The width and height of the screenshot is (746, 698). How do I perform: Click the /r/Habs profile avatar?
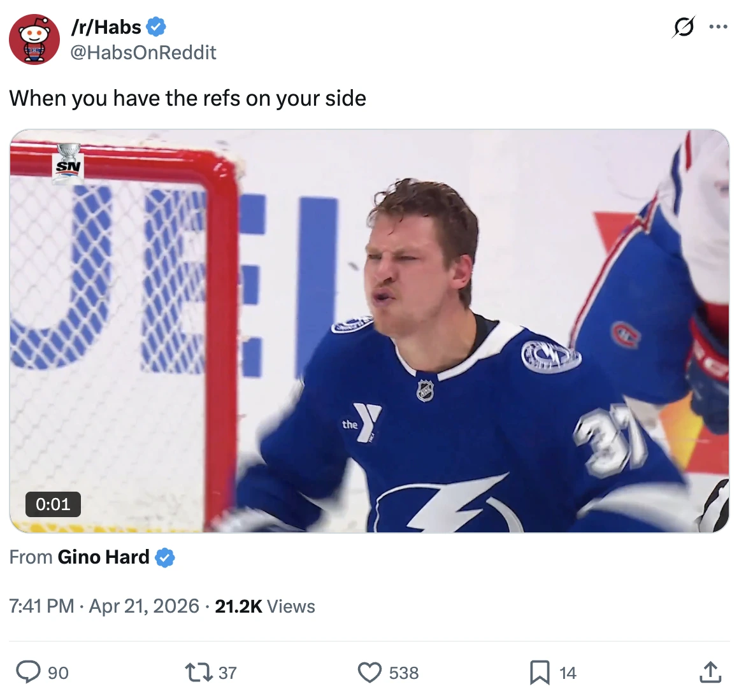[x=34, y=39]
